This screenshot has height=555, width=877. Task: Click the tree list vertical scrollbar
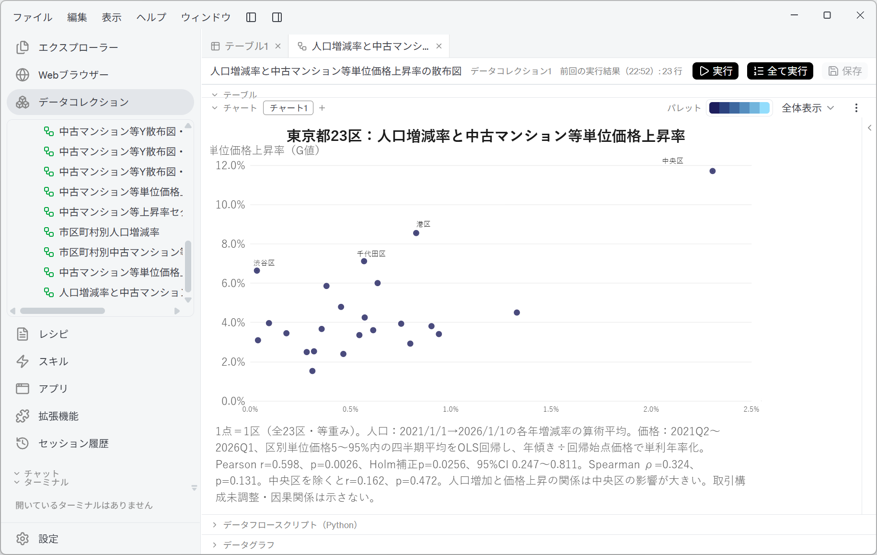[x=188, y=266]
